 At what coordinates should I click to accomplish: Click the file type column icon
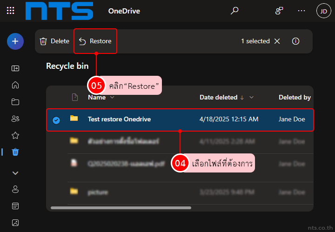pyautogui.click(x=75, y=97)
